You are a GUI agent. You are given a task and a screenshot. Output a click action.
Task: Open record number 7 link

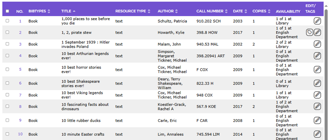click(20, 95)
